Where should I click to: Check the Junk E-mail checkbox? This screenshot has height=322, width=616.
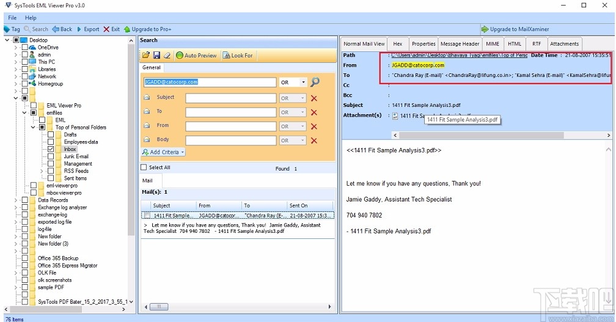point(51,156)
